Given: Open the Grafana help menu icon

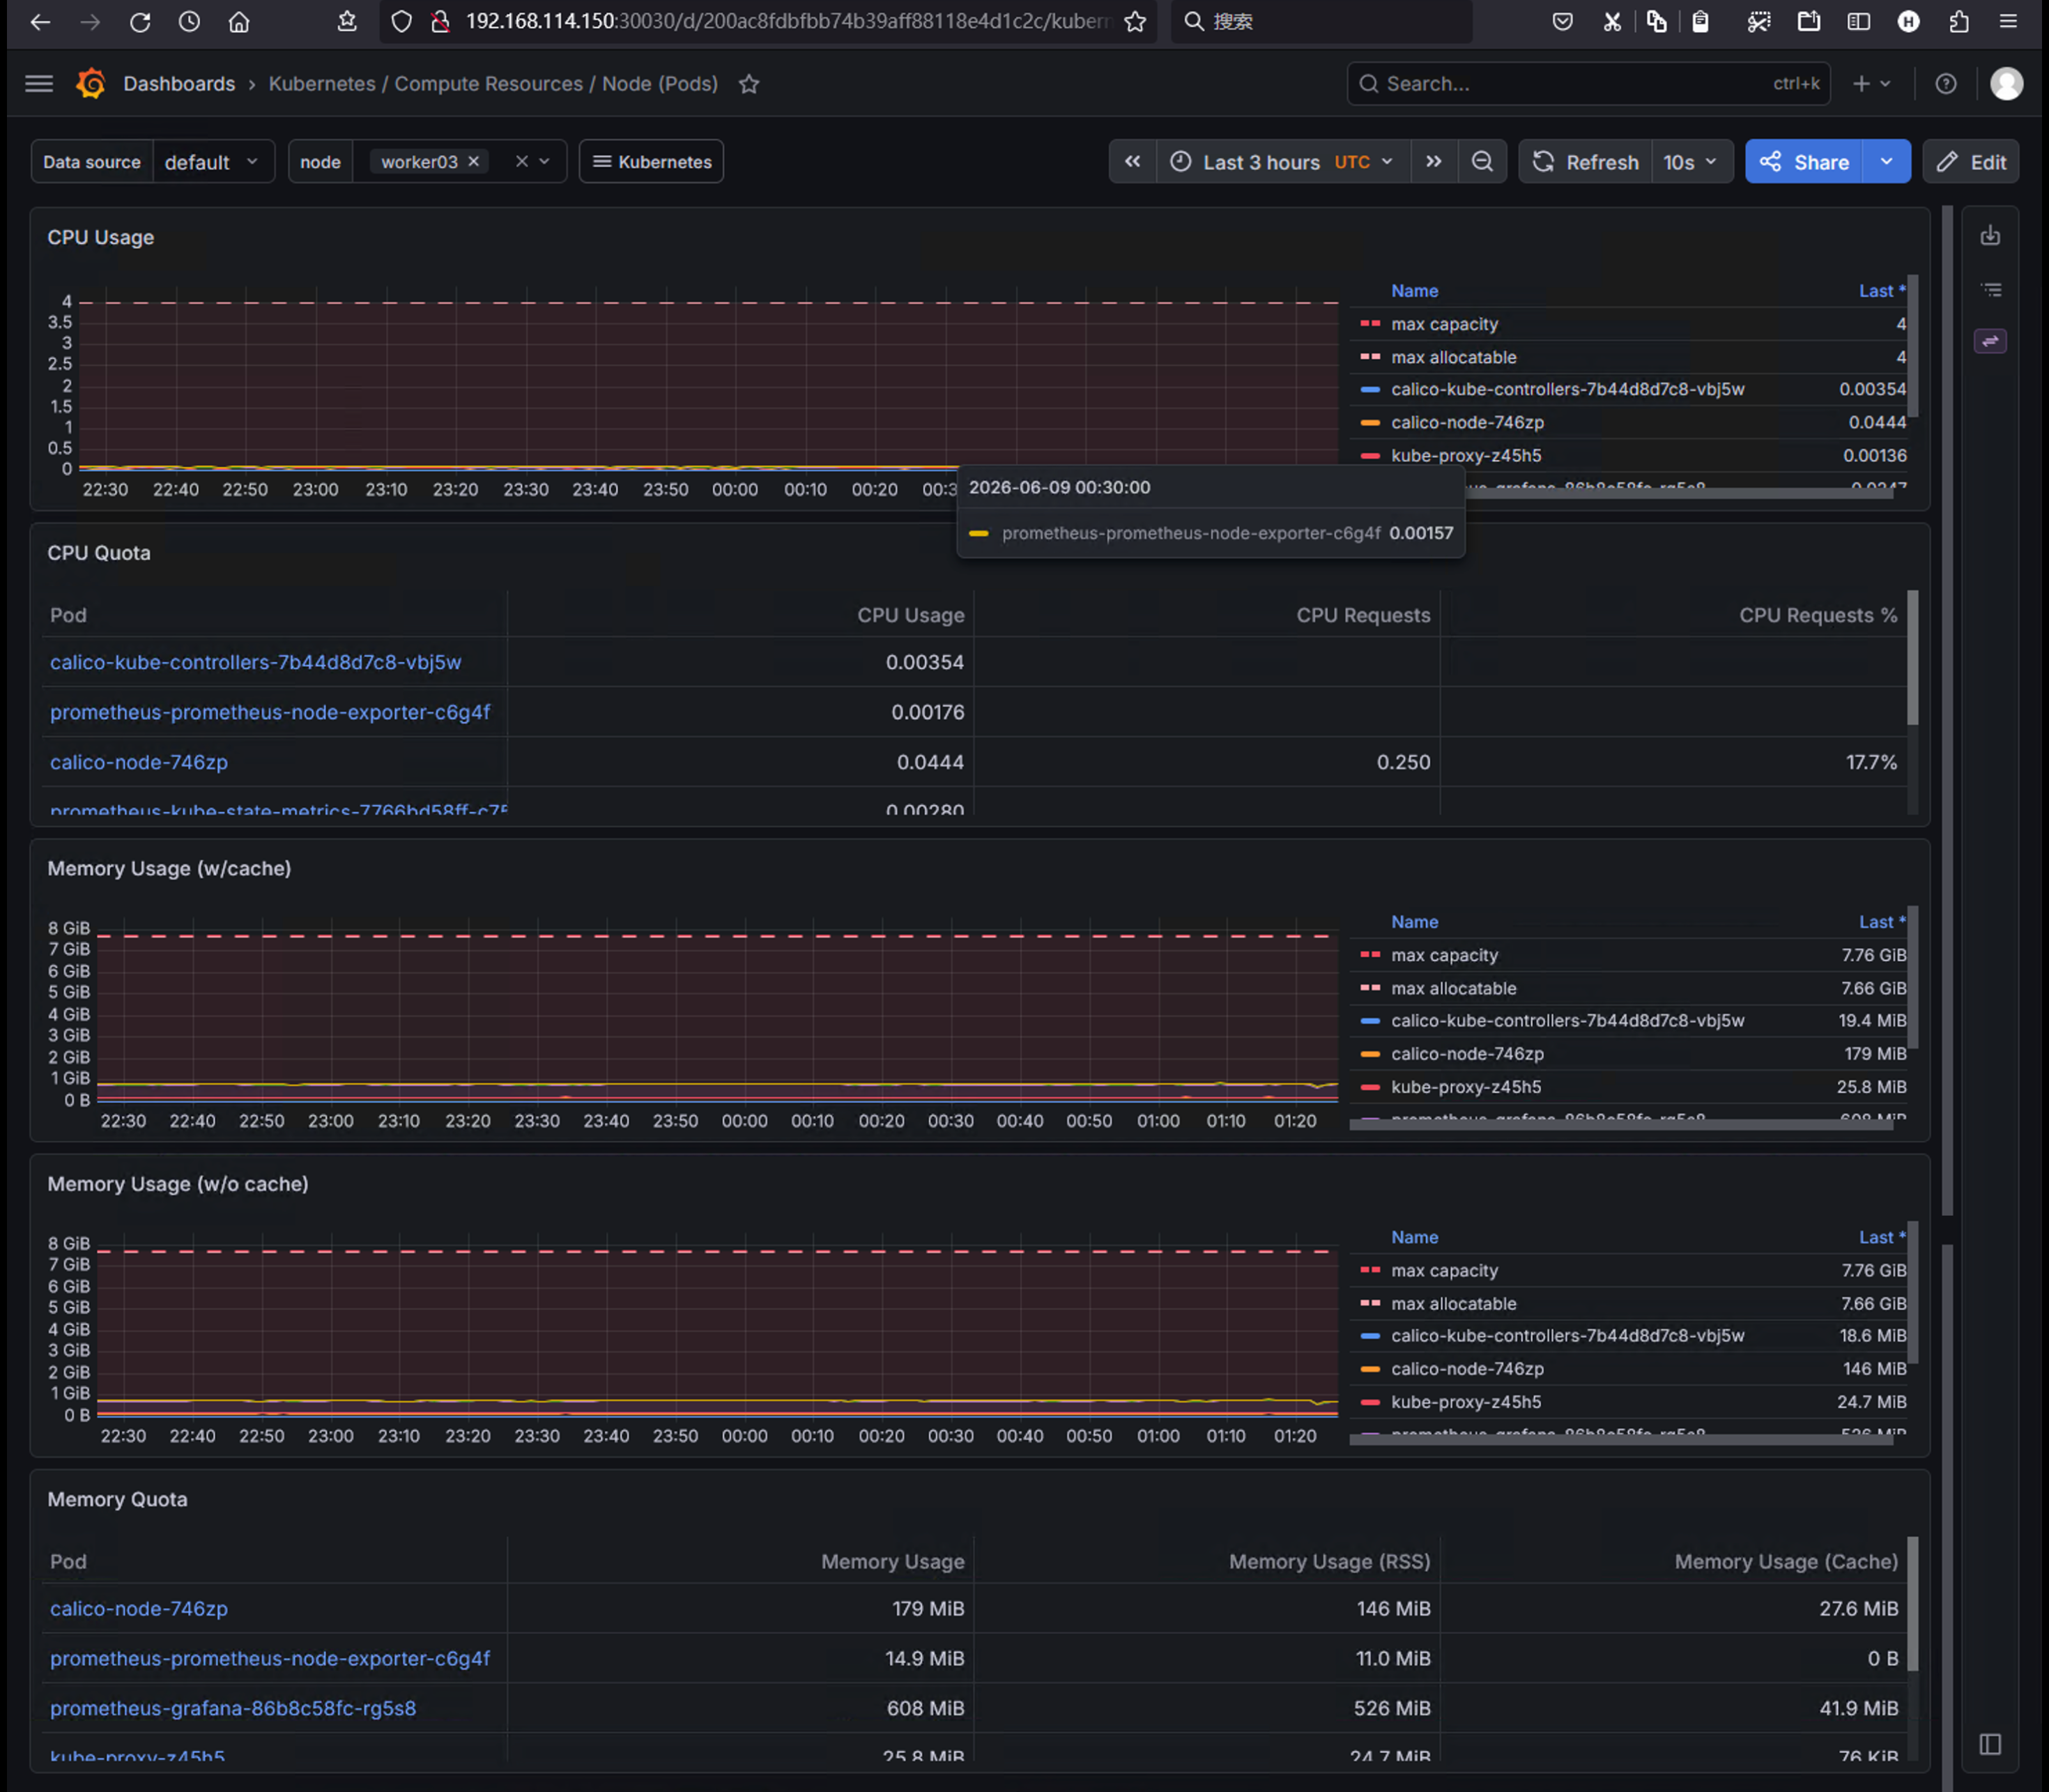Looking at the screenshot, I should pos(1945,84).
